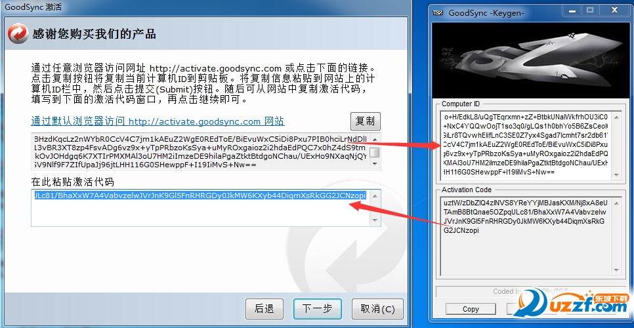Click the TSZ icon in Keygen title bar
634x328 pixels.
point(438,12)
